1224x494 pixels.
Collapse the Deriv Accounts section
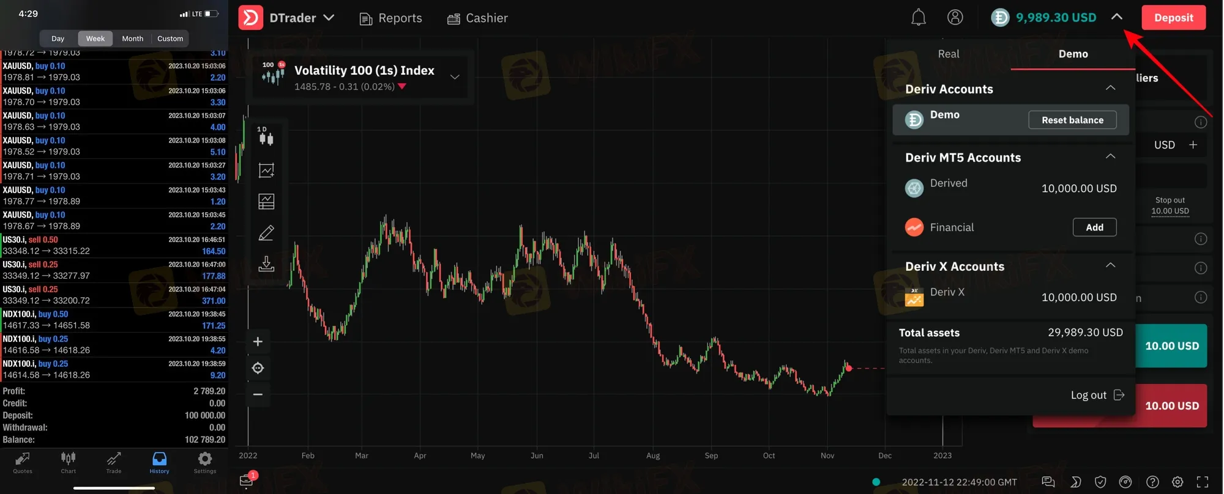click(x=1110, y=88)
